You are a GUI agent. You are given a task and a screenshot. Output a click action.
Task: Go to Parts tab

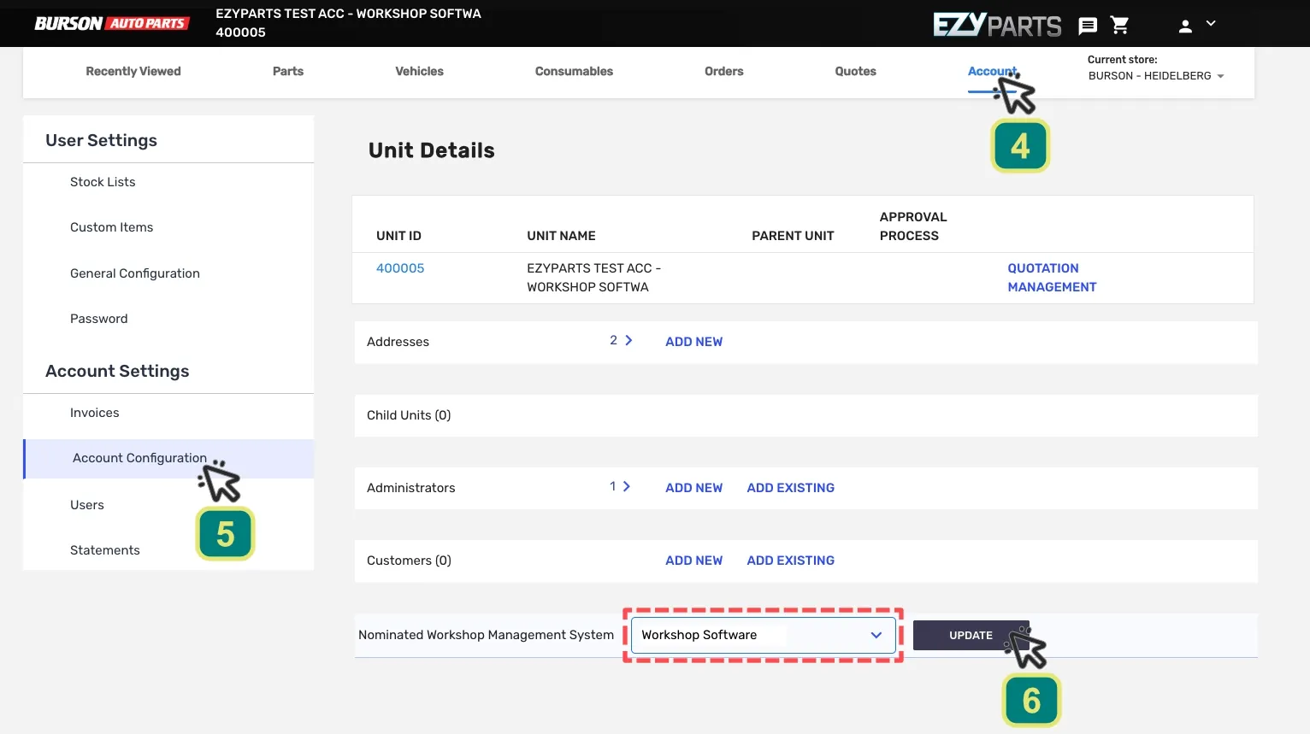[288, 71]
